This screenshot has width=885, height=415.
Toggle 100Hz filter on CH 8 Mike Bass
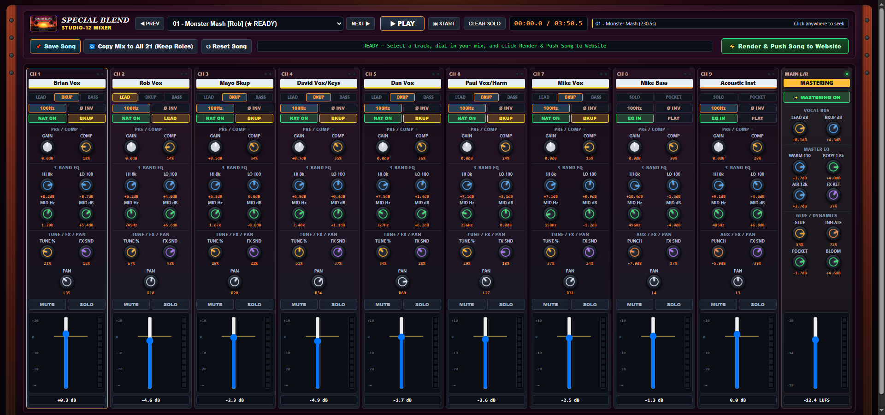634,108
